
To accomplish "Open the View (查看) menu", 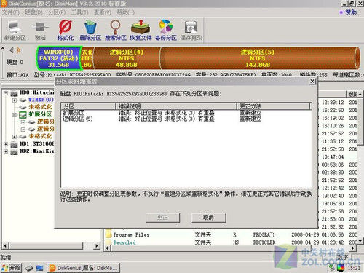I will pyautogui.click(x=103, y=12).
